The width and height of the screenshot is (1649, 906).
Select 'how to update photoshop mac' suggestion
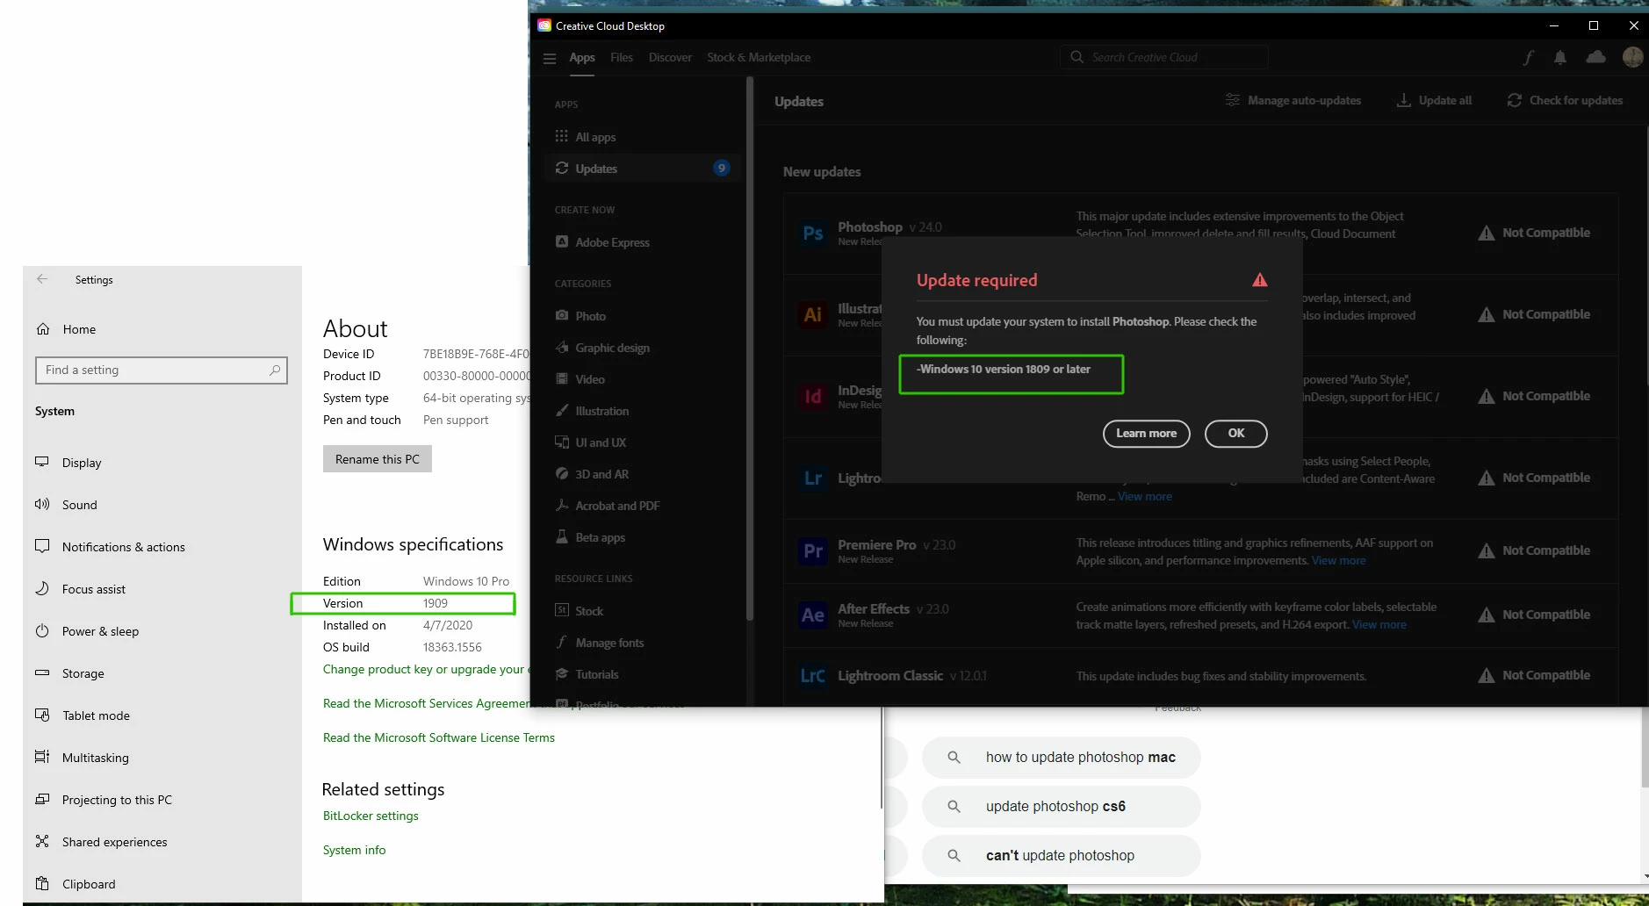1061,758
